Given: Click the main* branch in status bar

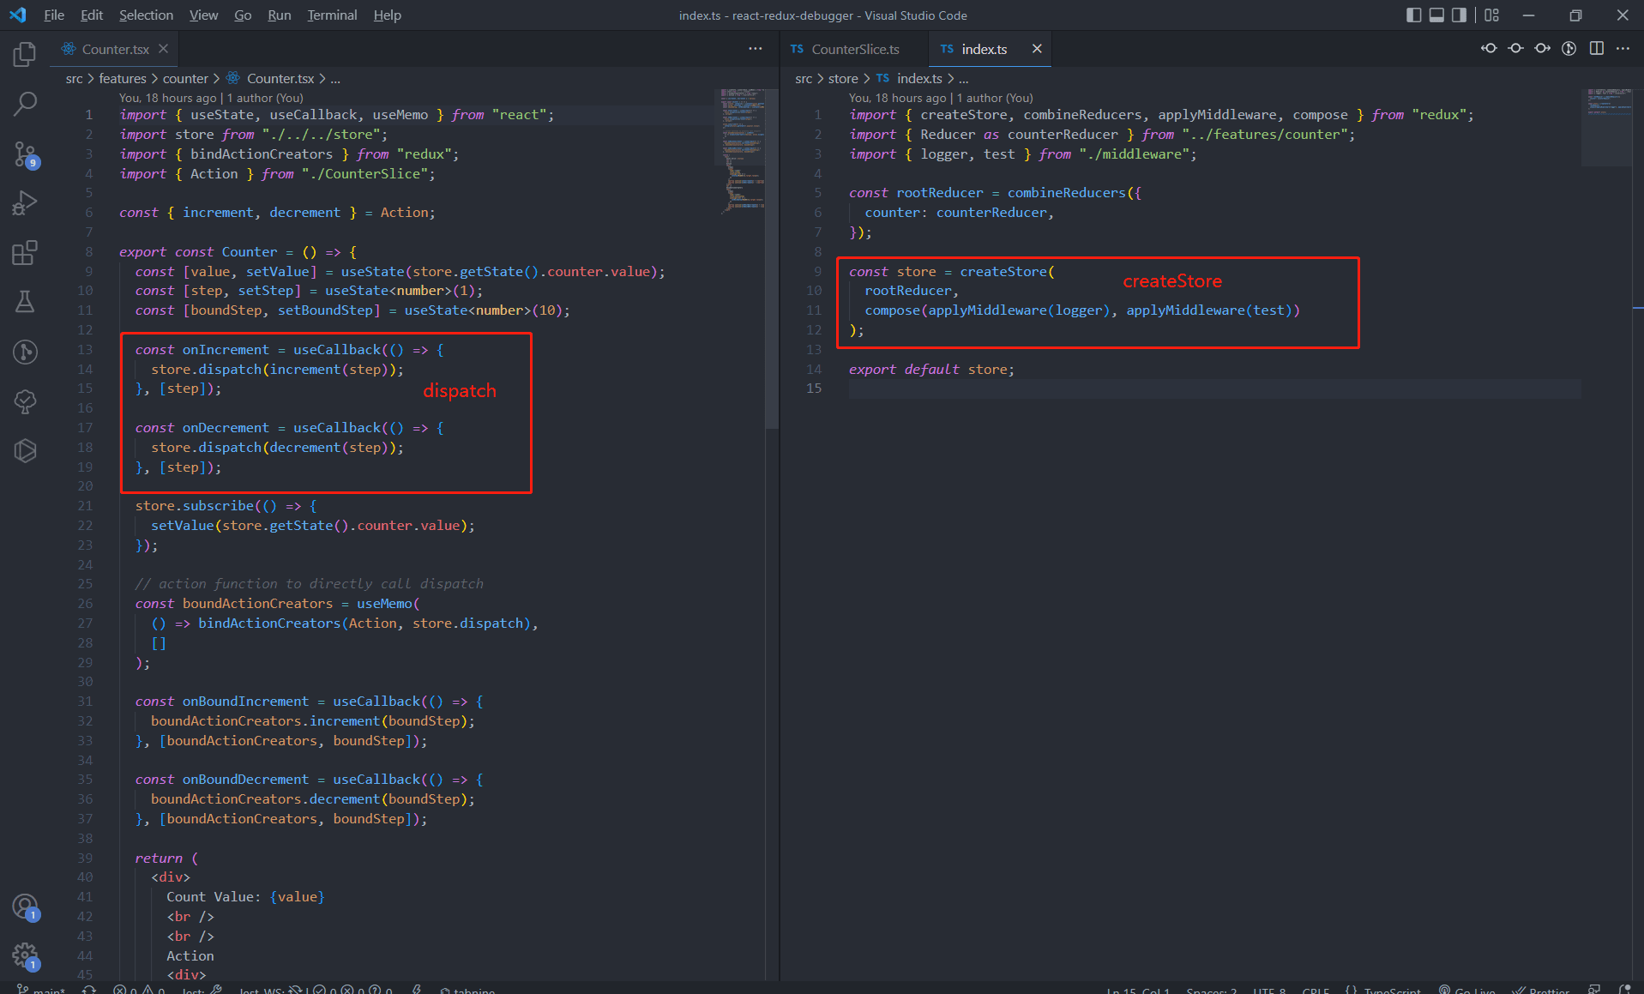Looking at the screenshot, I should (41, 989).
